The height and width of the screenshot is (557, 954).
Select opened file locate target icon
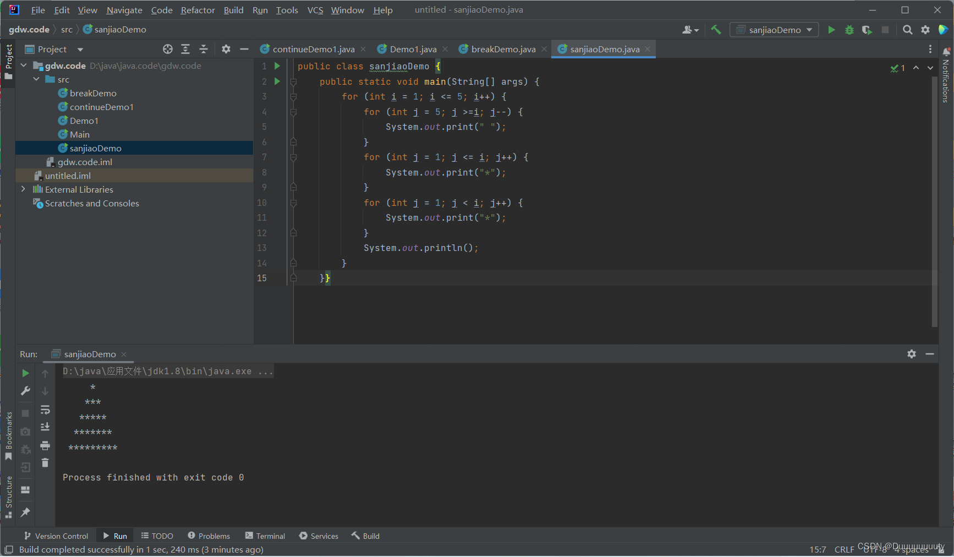(168, 49)
